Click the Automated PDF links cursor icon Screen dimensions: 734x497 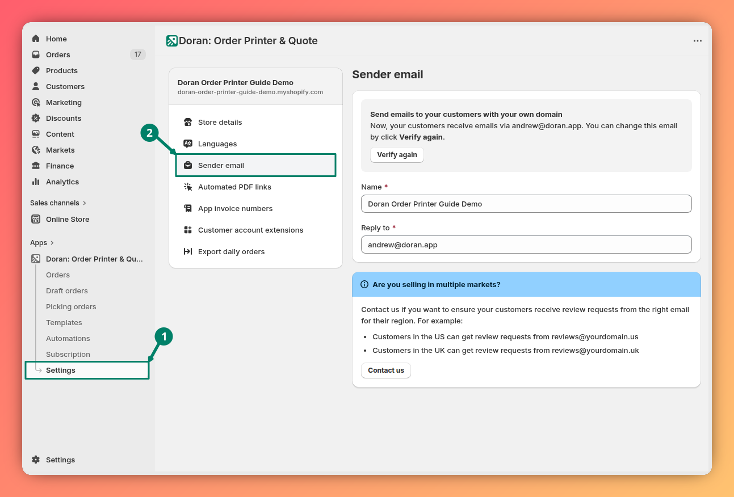click(188, 187)
